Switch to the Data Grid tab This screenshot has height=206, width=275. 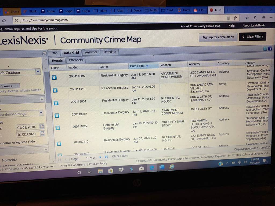coord(71,53)
